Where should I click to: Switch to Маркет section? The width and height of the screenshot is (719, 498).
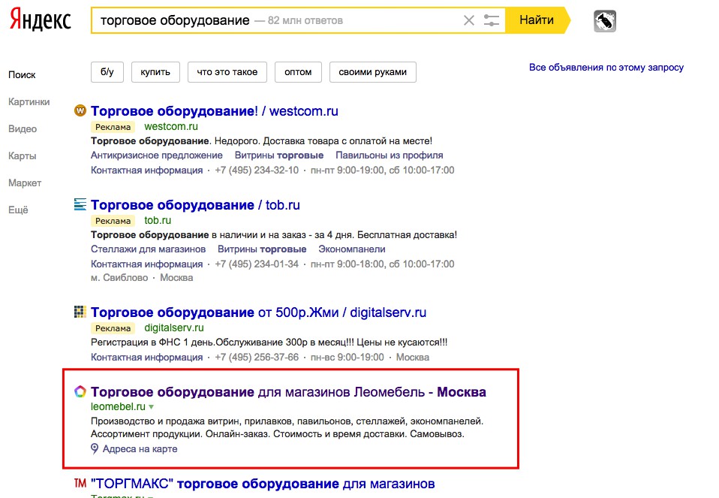pos(25,183)
